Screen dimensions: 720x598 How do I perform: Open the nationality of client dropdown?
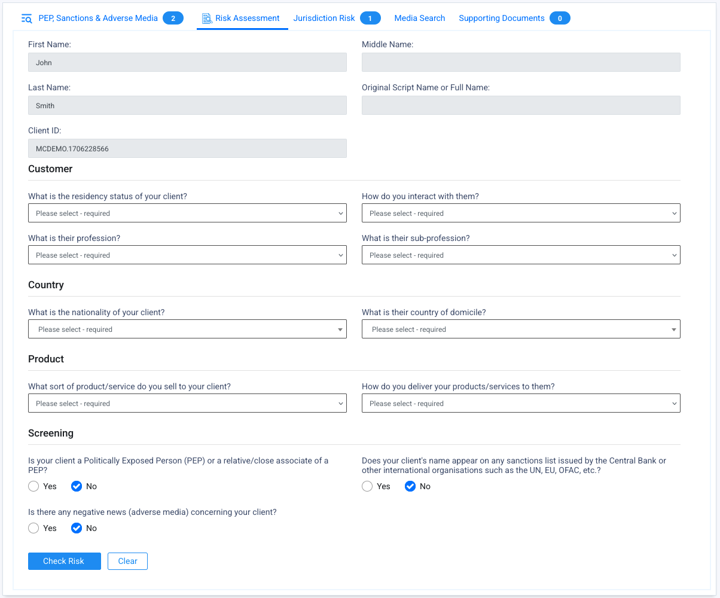click(x=187, y=329)
